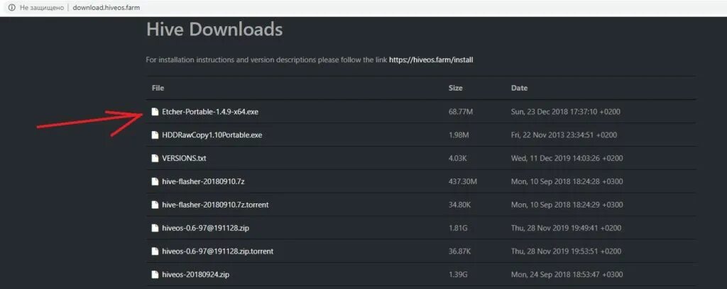Click the file icon beside hive-flasher-20180910.7z

155,182
